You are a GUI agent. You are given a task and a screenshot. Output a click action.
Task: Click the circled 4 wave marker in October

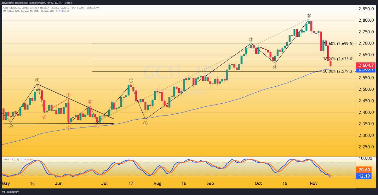pyautogui.click(x=275, y=68)
